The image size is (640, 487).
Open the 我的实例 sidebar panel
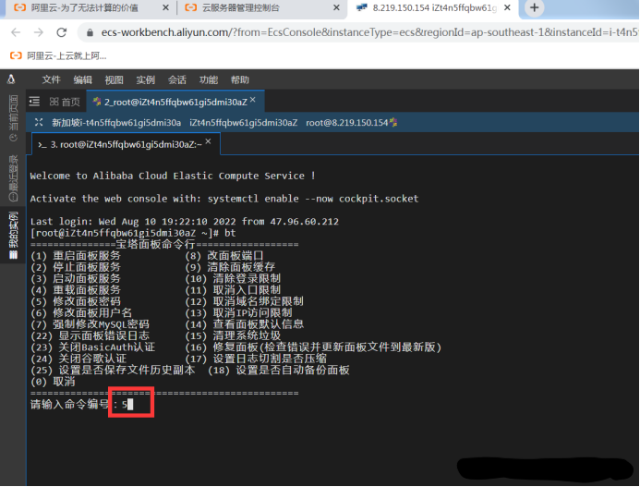click(x=13, y=236)
